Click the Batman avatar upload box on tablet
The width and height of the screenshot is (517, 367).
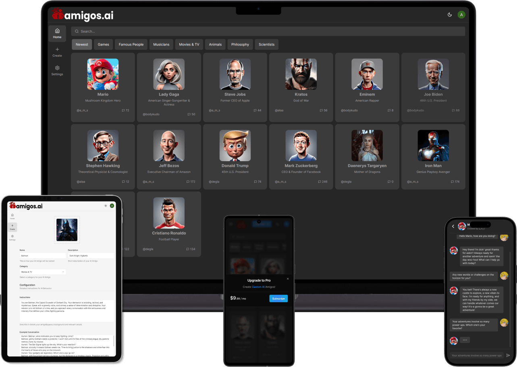pos(67,230)
